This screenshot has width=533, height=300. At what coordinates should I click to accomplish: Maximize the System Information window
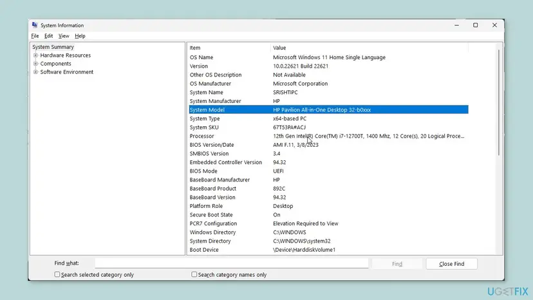(x=476, y=25)
